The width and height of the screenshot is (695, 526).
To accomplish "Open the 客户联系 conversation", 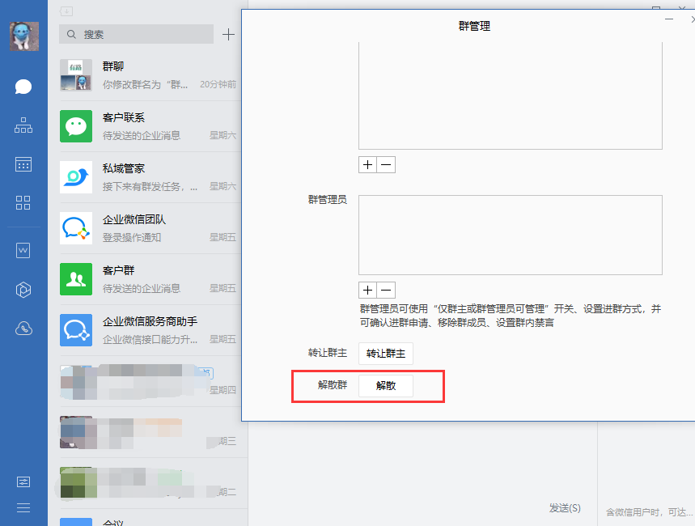I will click(x=149, y=126).
